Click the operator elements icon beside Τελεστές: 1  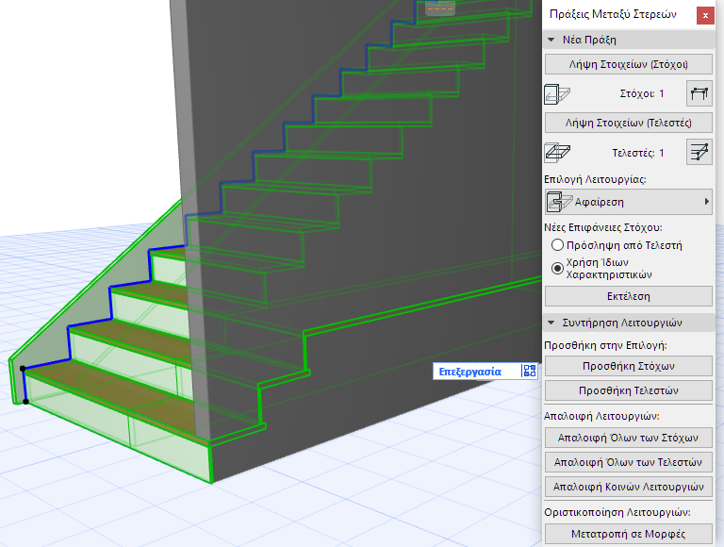557,153
